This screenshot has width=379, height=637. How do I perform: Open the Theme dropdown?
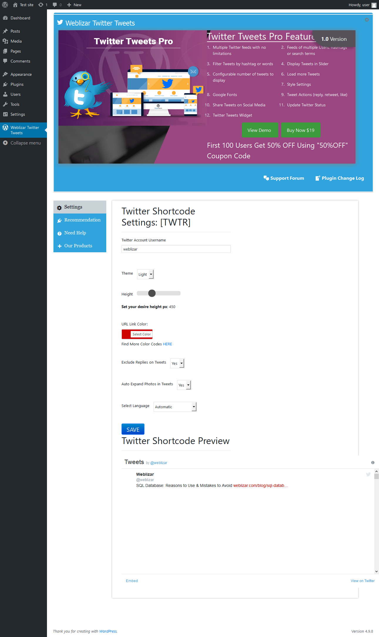pyautogui.click(x=145, y=274)
